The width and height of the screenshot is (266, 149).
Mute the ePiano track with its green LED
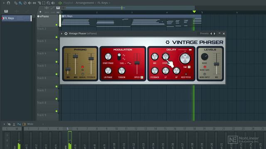(x=57, y=25)
